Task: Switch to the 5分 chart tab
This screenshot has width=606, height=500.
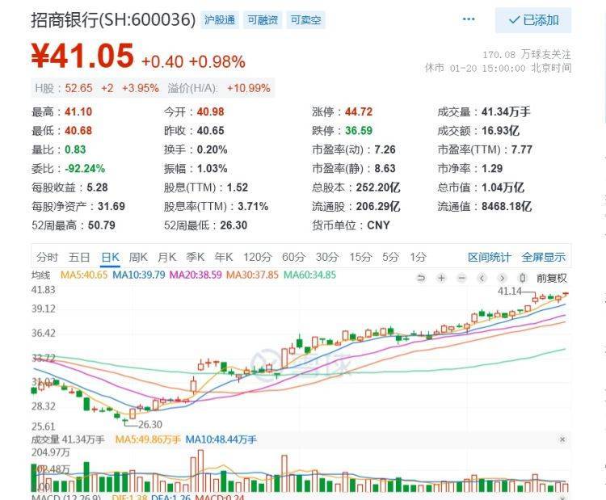Action: 391,257
